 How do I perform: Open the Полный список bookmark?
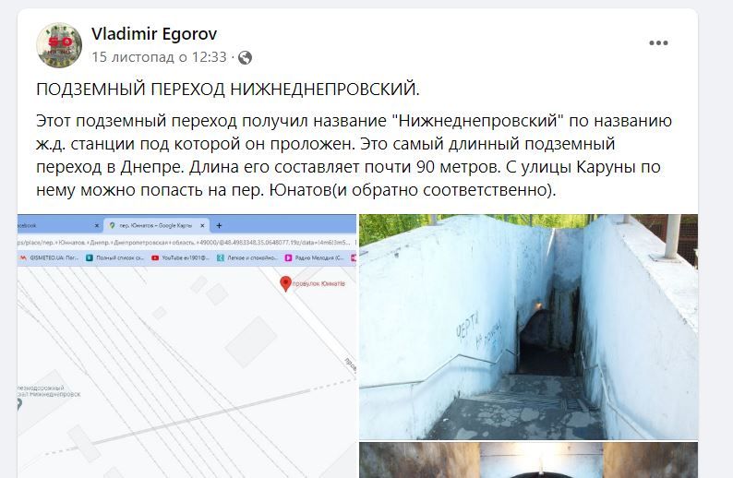pos(115,257)
